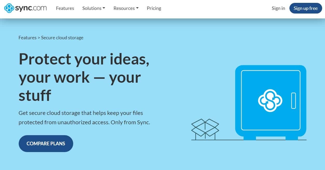Viewport: 325px width, 170px height.
Task: Click the Resources dropdown chevron arrow
Action: pyautogui.click(x=137, y=8)
